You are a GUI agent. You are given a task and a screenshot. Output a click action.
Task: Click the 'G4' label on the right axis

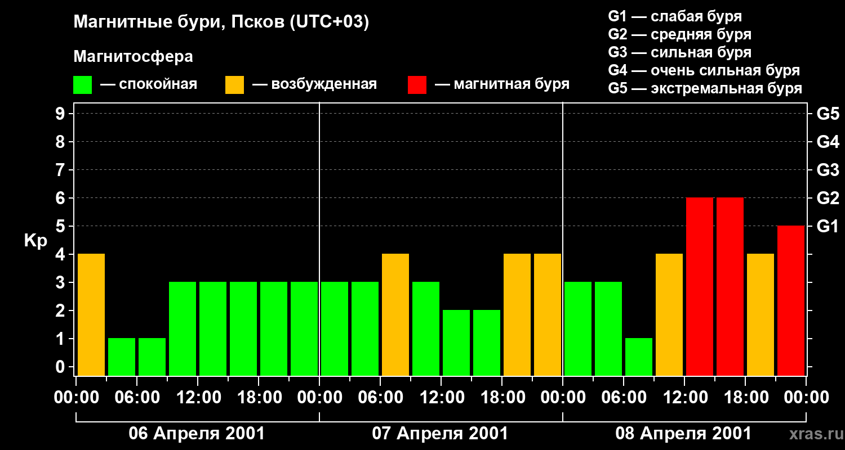(828, 142)
